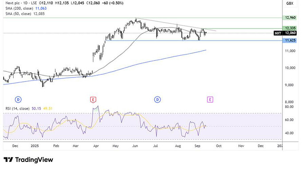Viewport: 306px width, 169px height.
Task: Click the Oct label on time axis
Action: click(219, 146)
